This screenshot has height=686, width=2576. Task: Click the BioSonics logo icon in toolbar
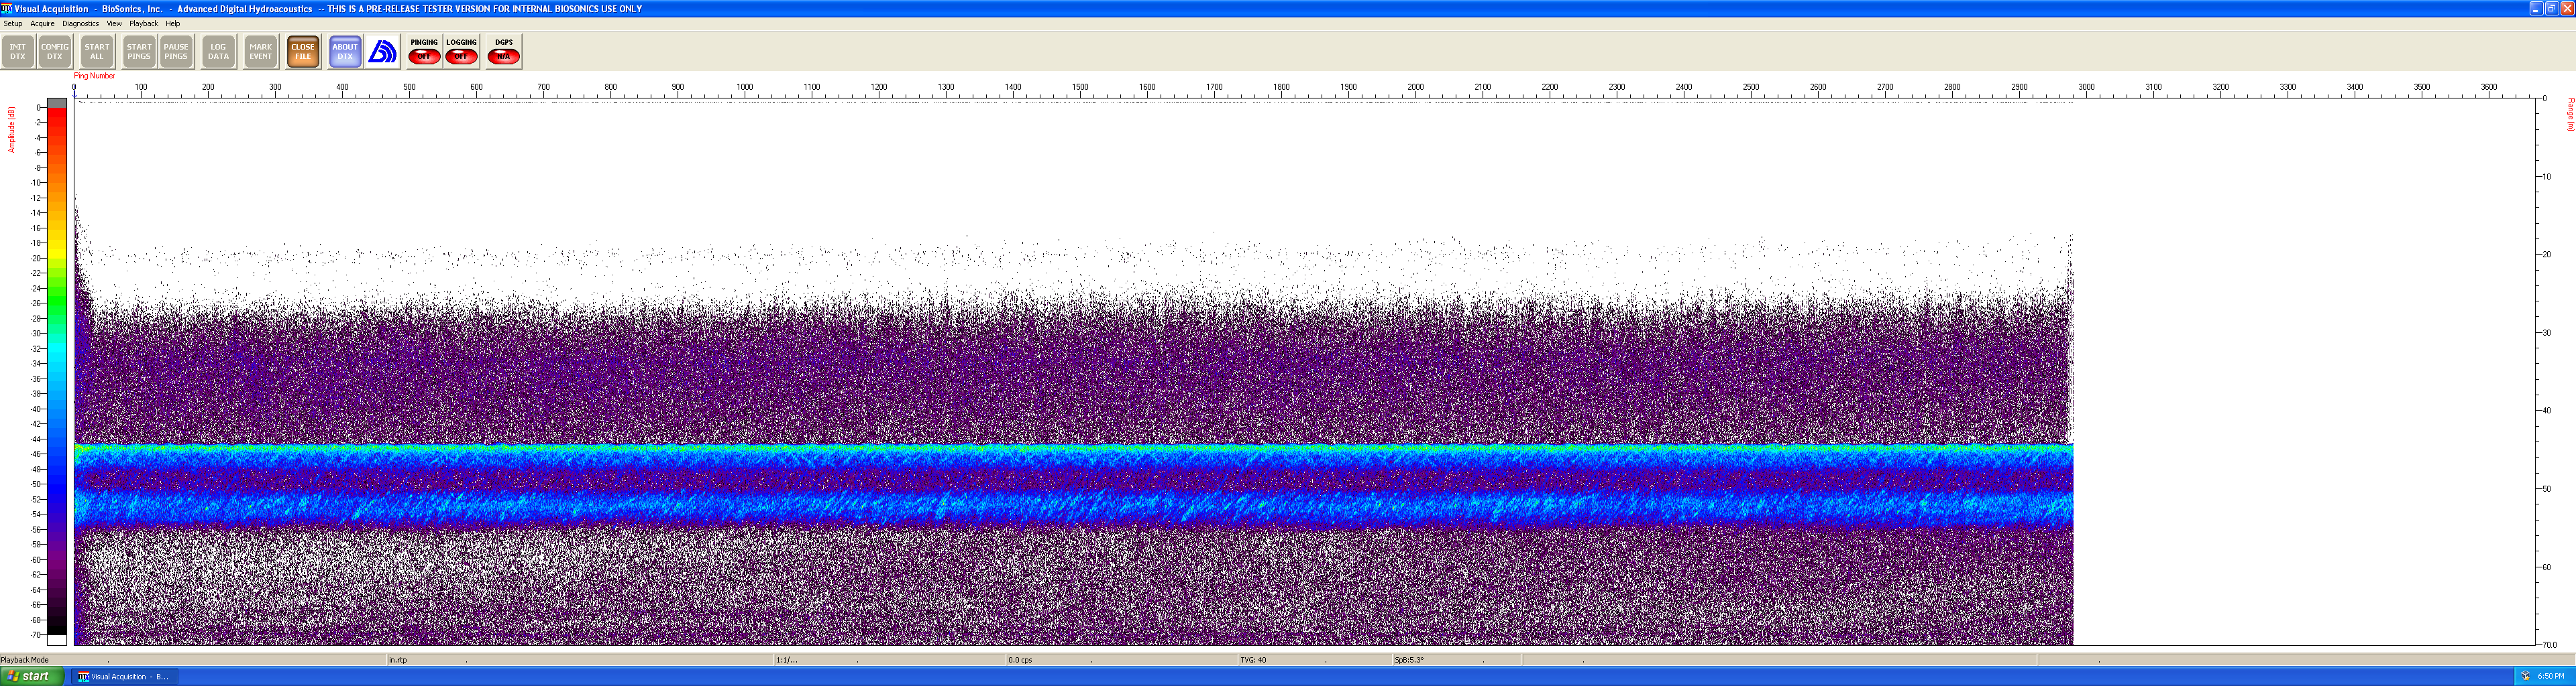pos(382,52)
